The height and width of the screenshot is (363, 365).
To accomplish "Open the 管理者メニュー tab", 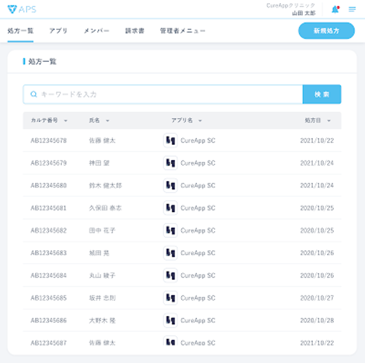I will point(182,31).
